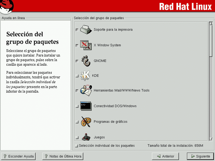Enable the Soporte para la impresora checkbox
This screenshot has width=215, height=161.
click(x=77, y=30)
